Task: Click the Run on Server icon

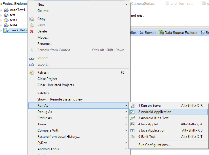Action: click(x=132, y=106)
